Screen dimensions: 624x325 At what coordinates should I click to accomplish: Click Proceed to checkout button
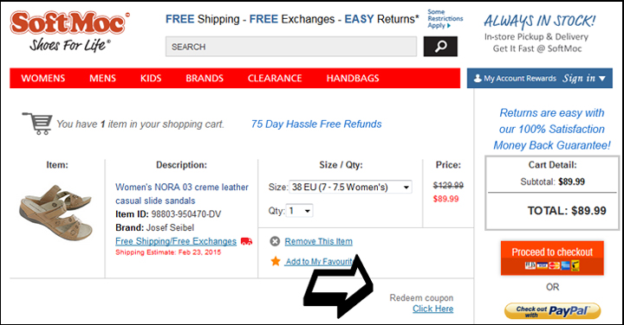tap(552, 258)
